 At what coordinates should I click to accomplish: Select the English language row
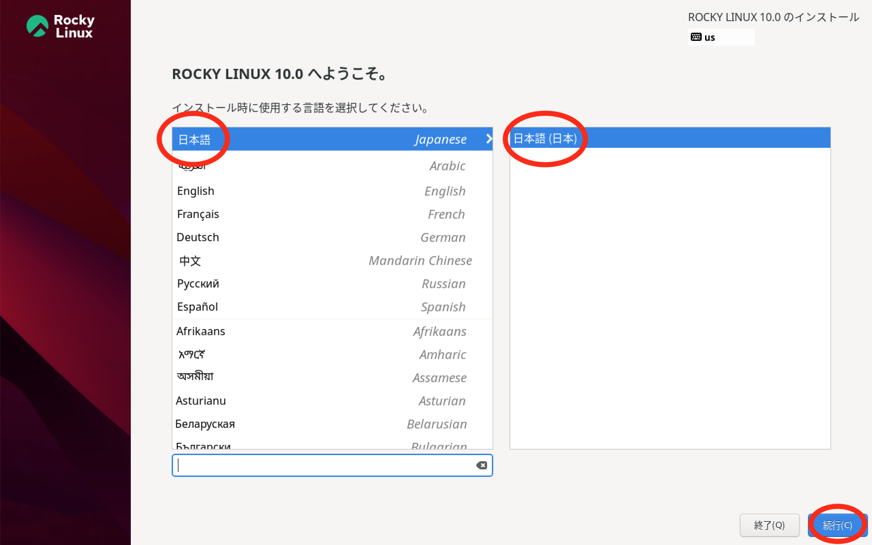(x=332, y=191)
